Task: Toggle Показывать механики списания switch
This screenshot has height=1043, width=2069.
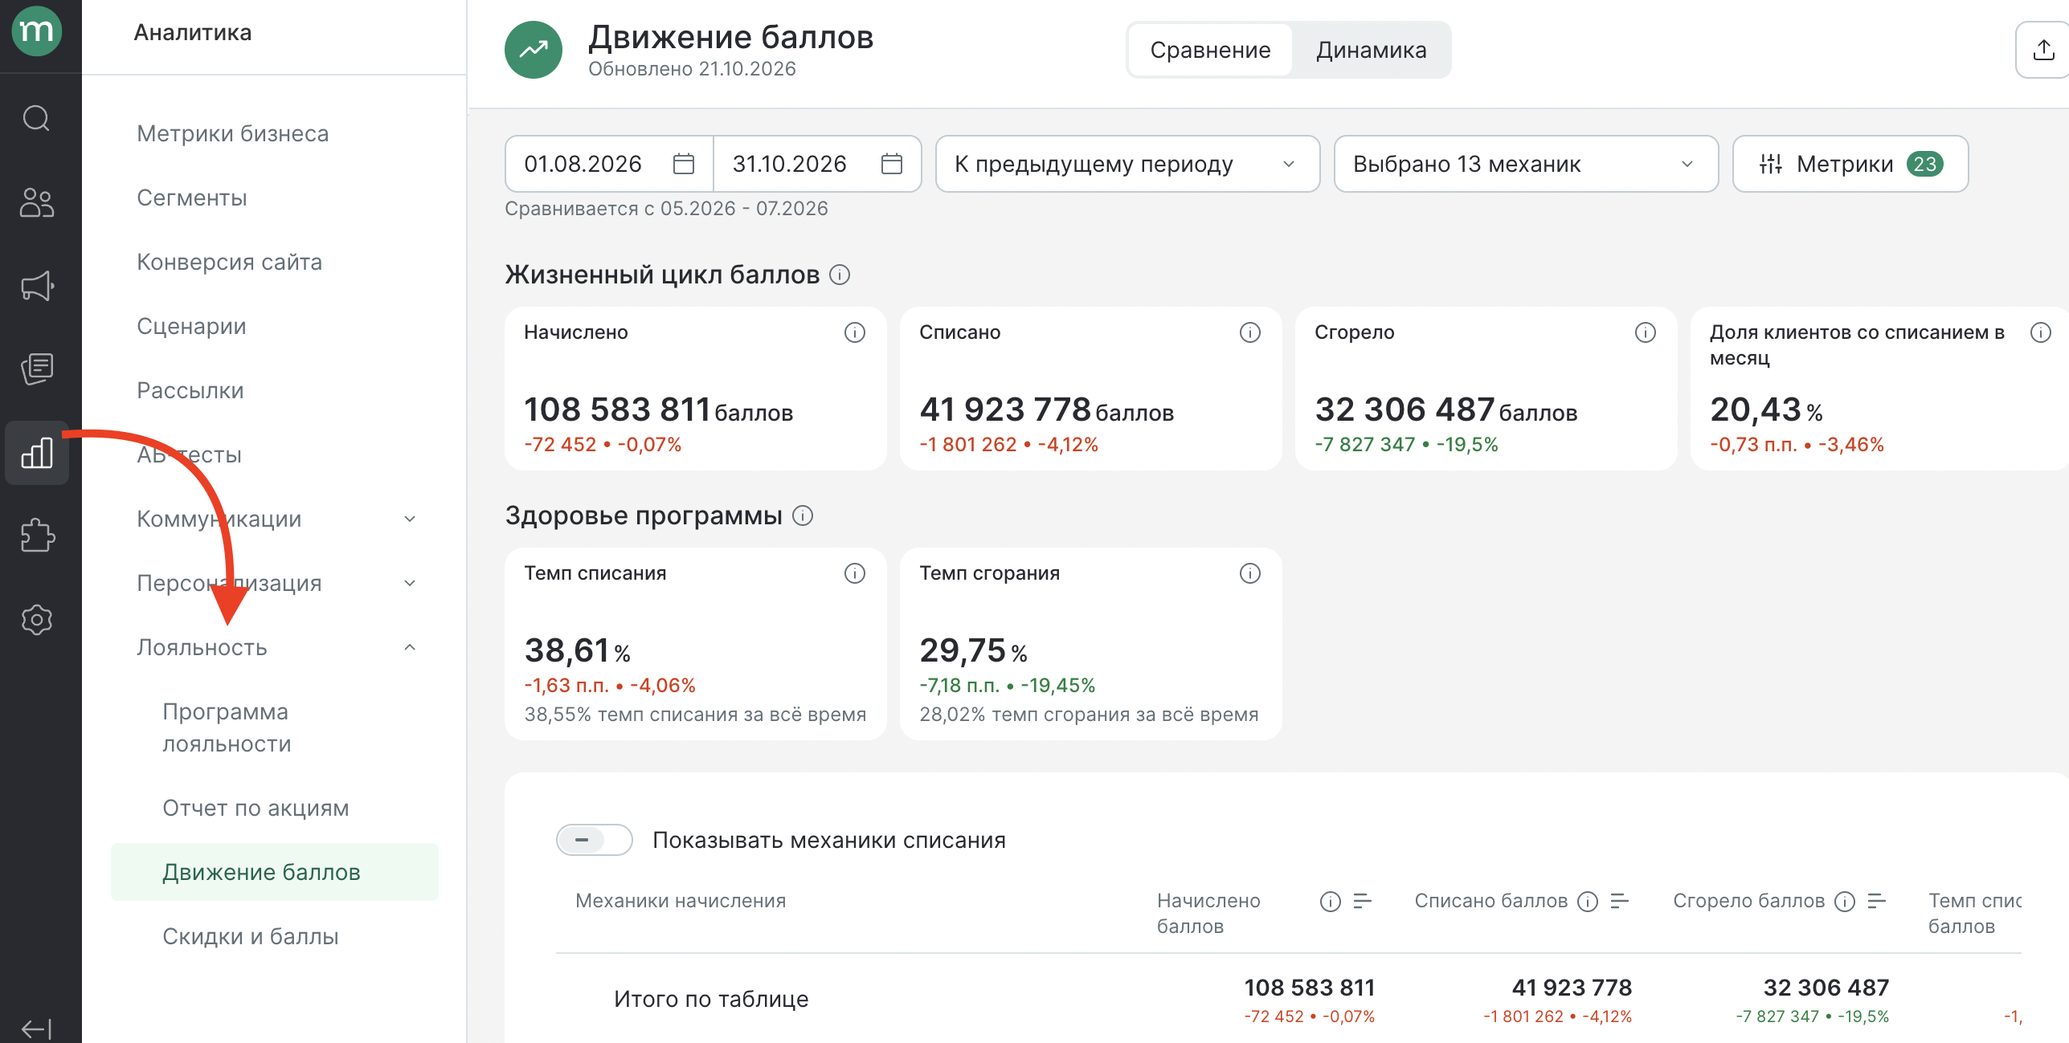Action: point(595,840)
